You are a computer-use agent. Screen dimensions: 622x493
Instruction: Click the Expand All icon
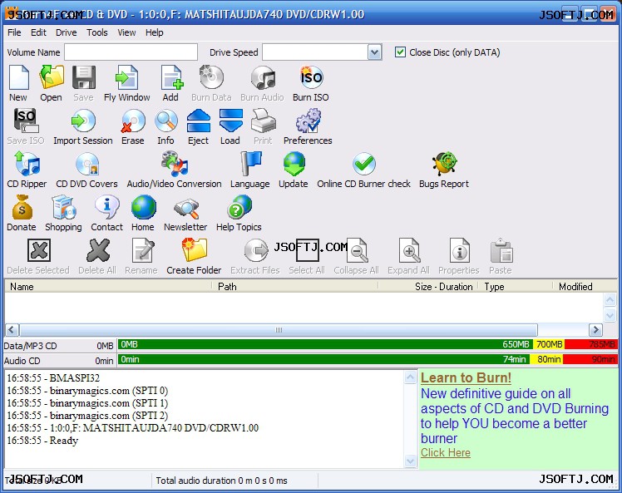click(409, 250)
